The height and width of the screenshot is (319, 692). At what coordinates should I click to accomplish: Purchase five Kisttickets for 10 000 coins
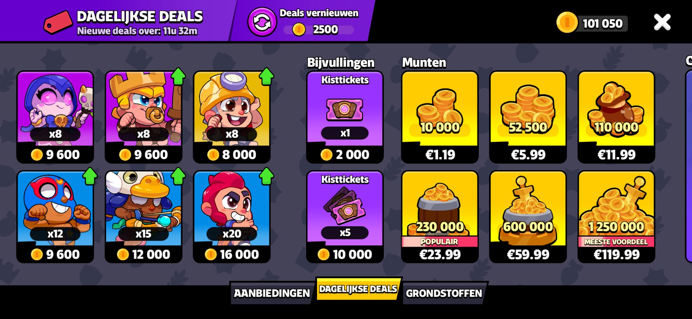345,217
